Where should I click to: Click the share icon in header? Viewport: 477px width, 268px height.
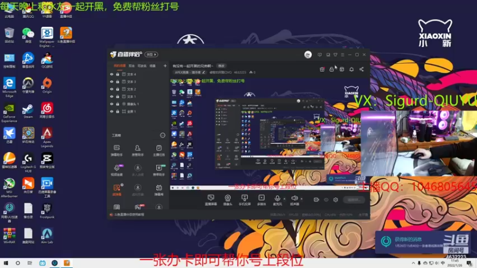361,69
